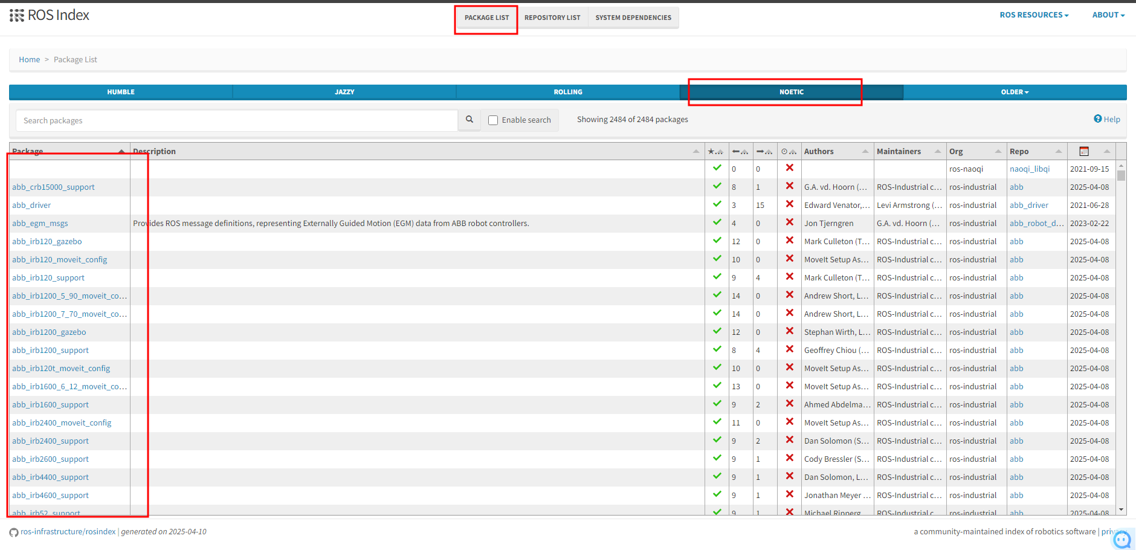Focus the Search packages input field
This screenshot has height=550, width=1136.
pos(237,120)
